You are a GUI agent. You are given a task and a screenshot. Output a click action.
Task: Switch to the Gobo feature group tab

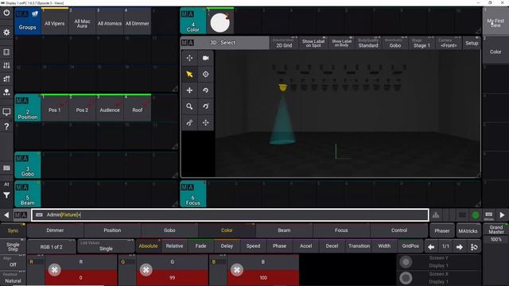(169, 230)
